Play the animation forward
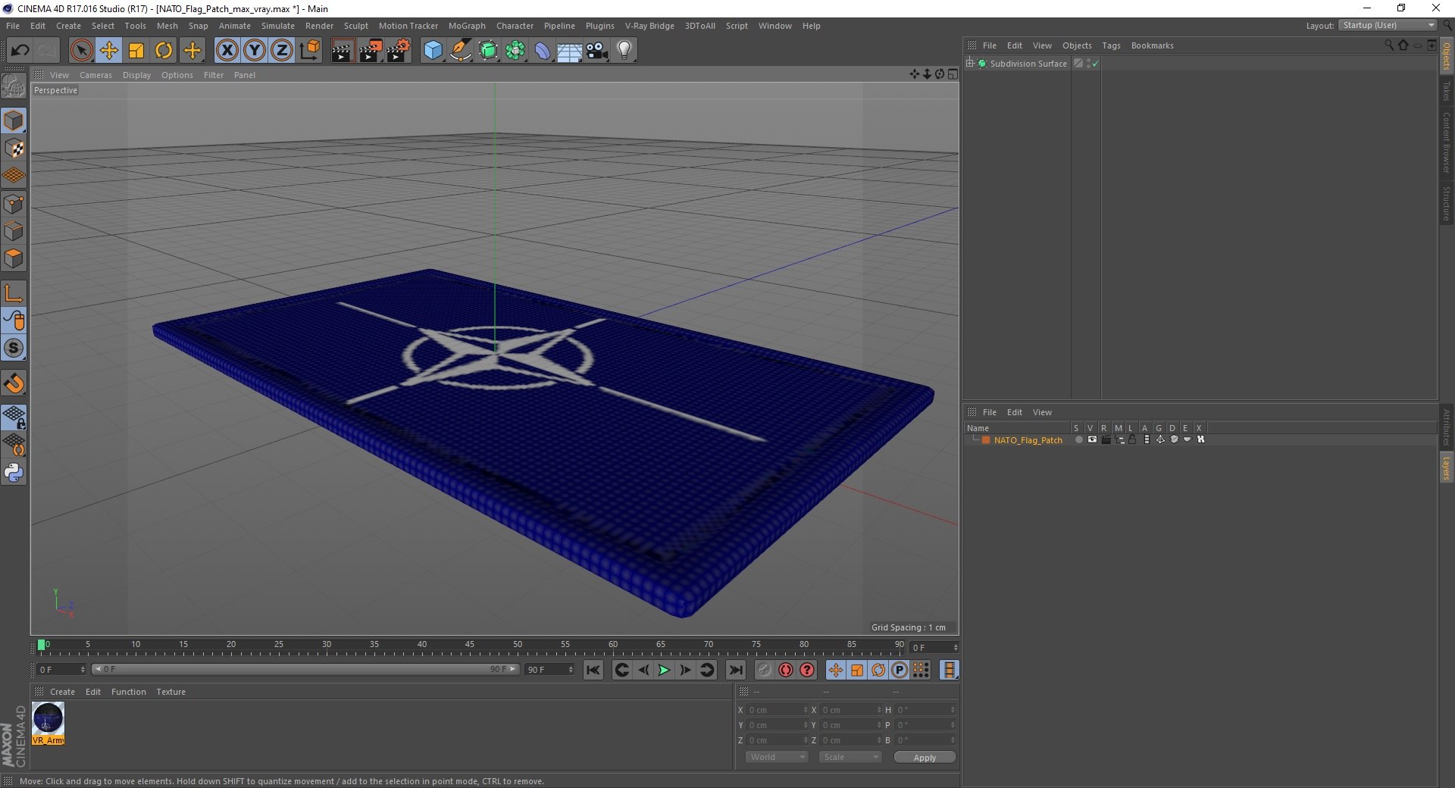The width and height of the screenshot is (1455, 788). [664, 670]
